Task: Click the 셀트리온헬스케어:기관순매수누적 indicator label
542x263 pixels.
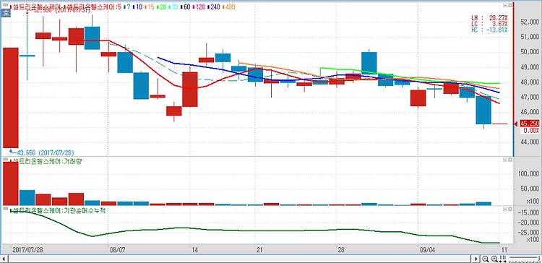Action: coord(58,210)
